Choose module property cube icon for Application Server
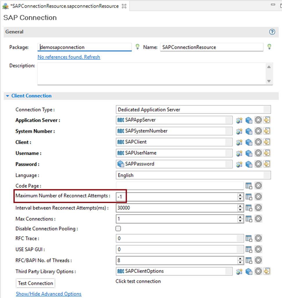The image size is (282, 298). 249,120
